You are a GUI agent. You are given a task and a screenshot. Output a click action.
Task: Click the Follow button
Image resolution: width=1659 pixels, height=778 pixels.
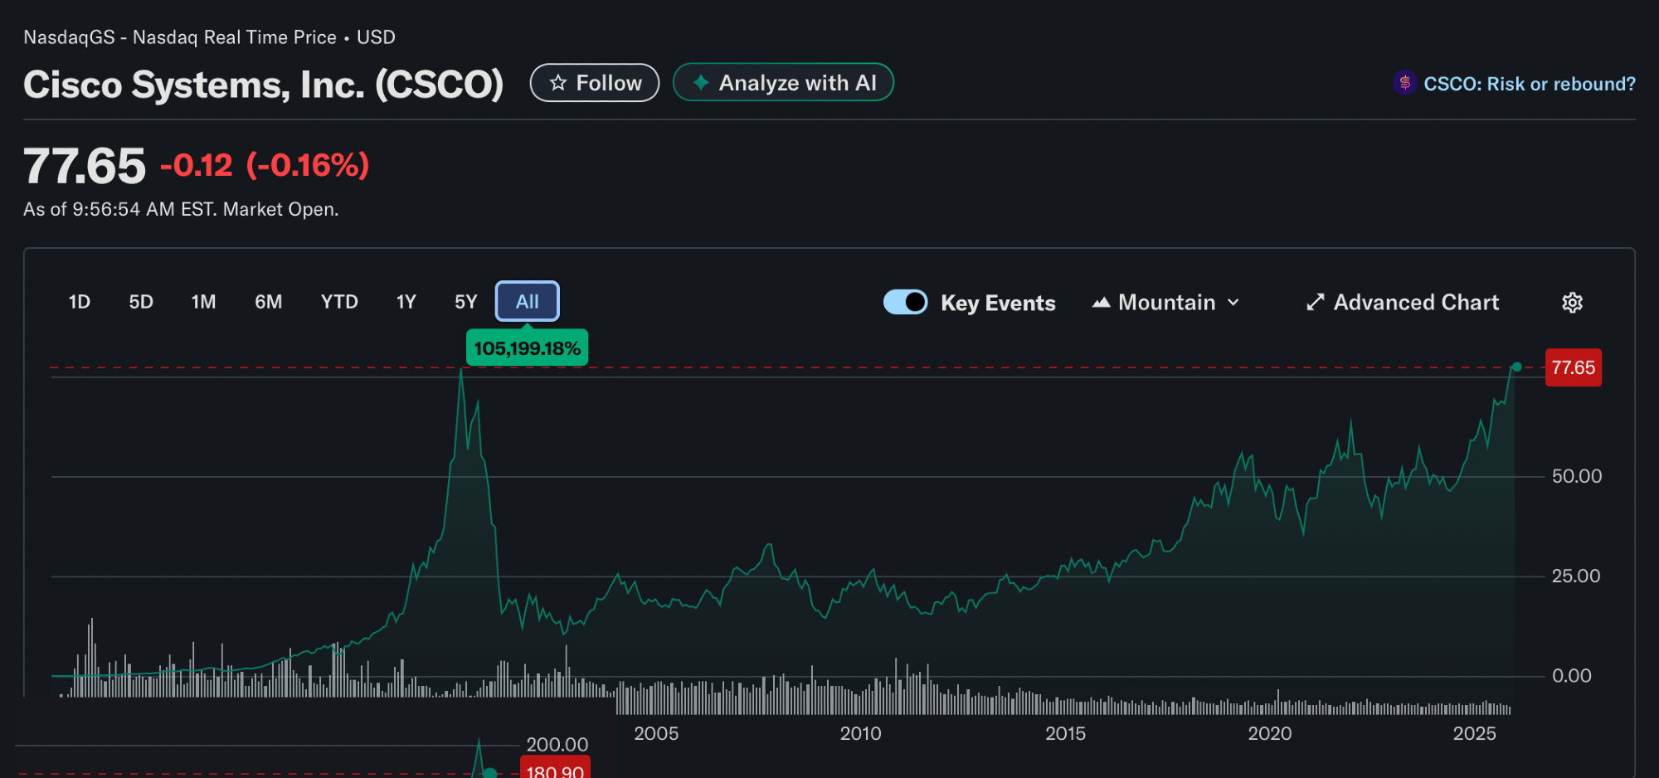point(595,83)
